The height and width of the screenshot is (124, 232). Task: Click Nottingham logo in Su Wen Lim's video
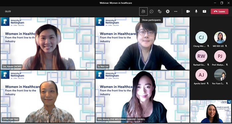click(108, 22)
